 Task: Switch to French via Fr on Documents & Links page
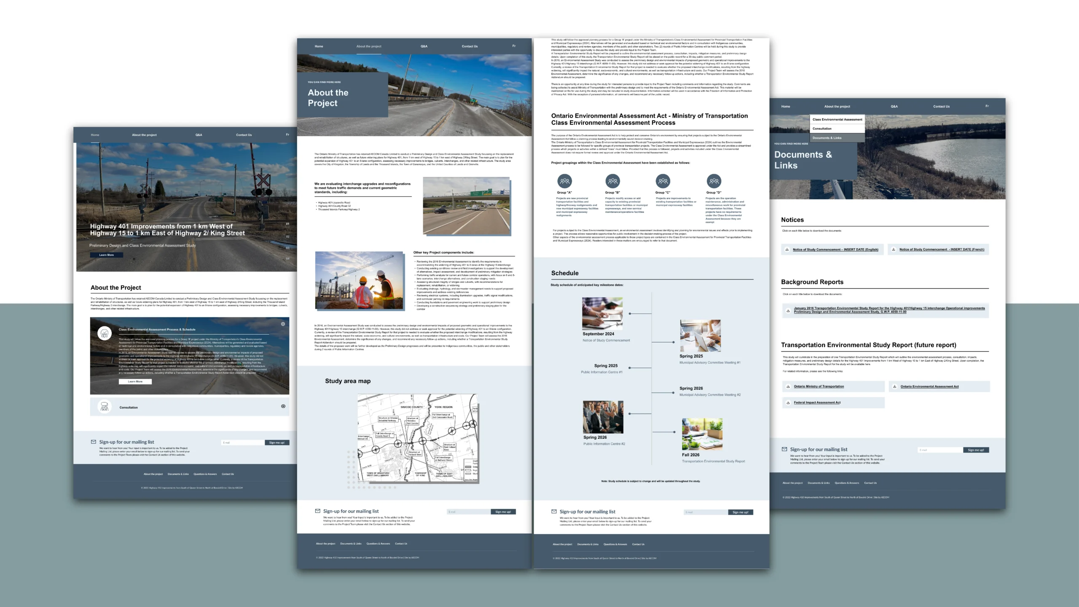coord(987,106)
